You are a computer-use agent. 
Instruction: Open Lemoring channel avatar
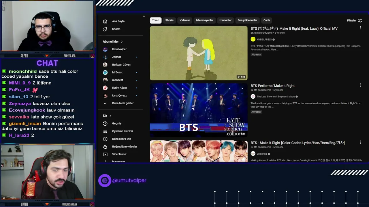point(253,154)
